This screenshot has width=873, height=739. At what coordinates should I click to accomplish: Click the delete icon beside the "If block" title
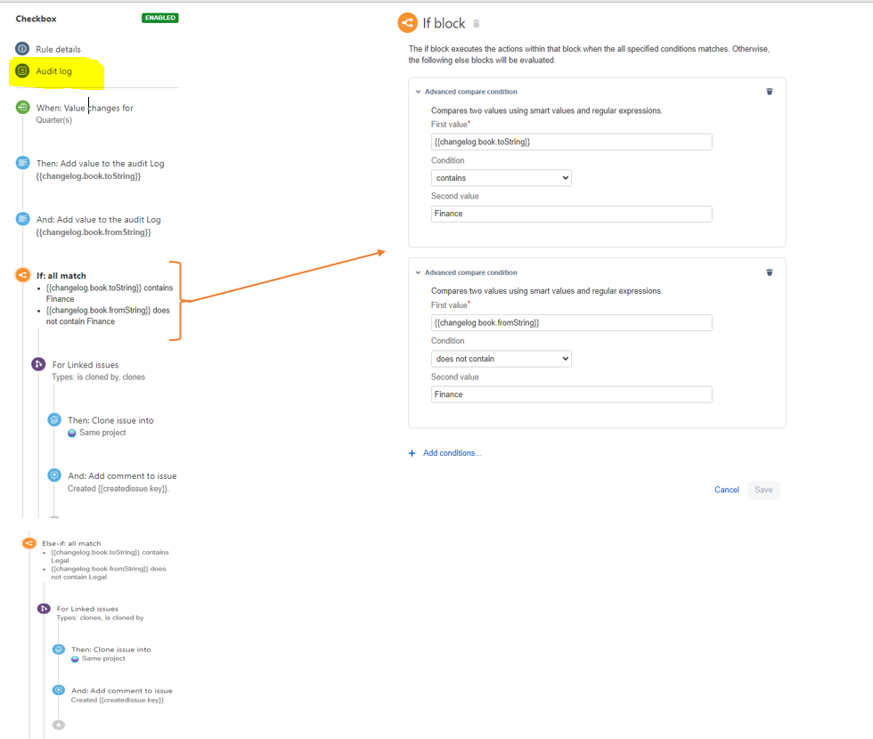(476, 23)
